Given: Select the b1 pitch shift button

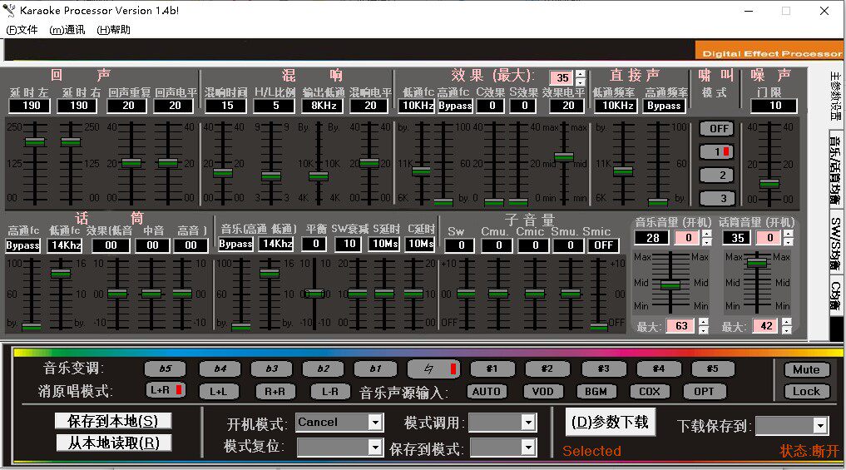Looking at the screenshot, I should tap(375, 369).
